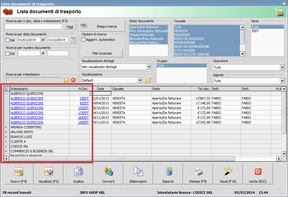The image size is (288, 197).
Task: Open document link 3/DDT
Action: [84, 98]
